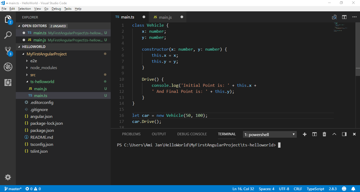Open the Selection menu
Screen dimensions: 360x192
[25, 9]
